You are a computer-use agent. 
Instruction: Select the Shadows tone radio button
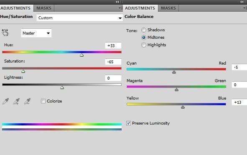tap(144, 30)
